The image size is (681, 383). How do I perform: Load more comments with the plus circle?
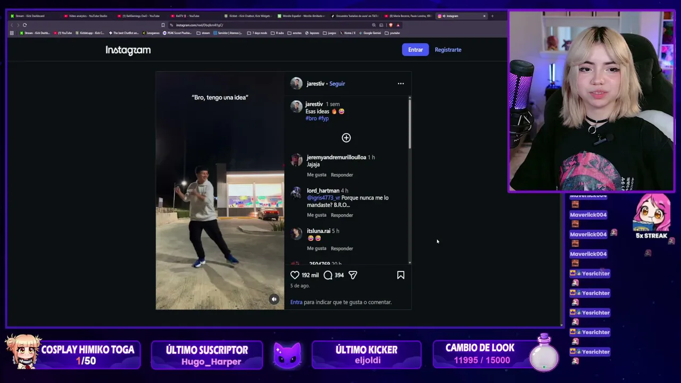click(x=346, y=138)
